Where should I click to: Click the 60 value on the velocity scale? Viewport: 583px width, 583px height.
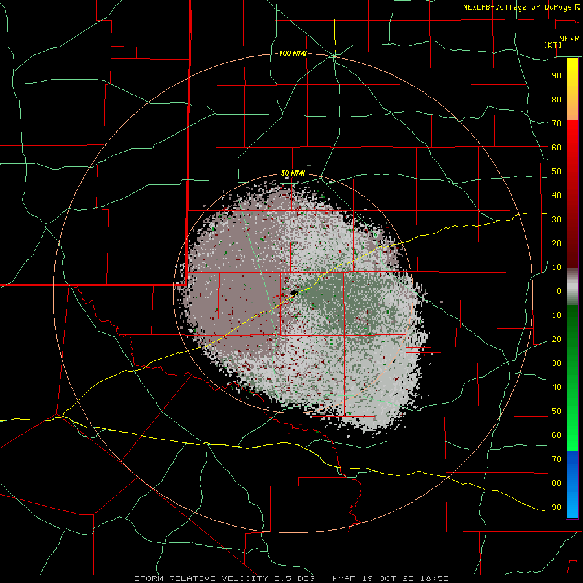click(x=556, y=148)
